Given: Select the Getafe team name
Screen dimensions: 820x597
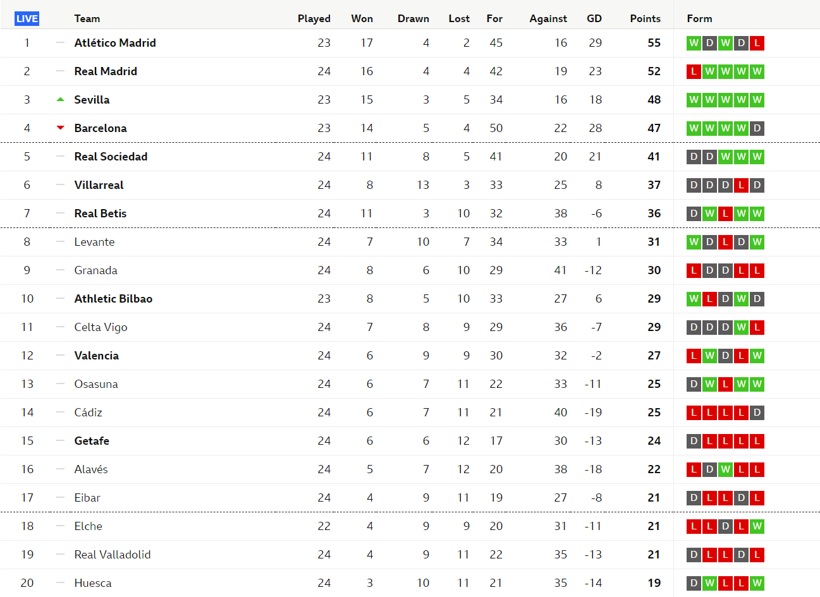Looking at the screenshot, I should coord(92,441).
